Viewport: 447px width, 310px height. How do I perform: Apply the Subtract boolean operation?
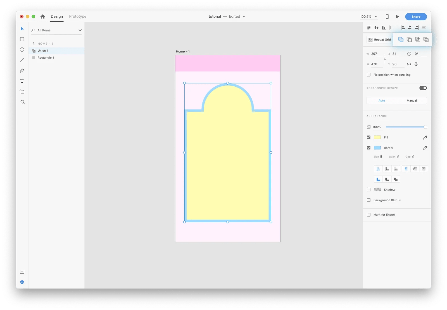[409, 39]
